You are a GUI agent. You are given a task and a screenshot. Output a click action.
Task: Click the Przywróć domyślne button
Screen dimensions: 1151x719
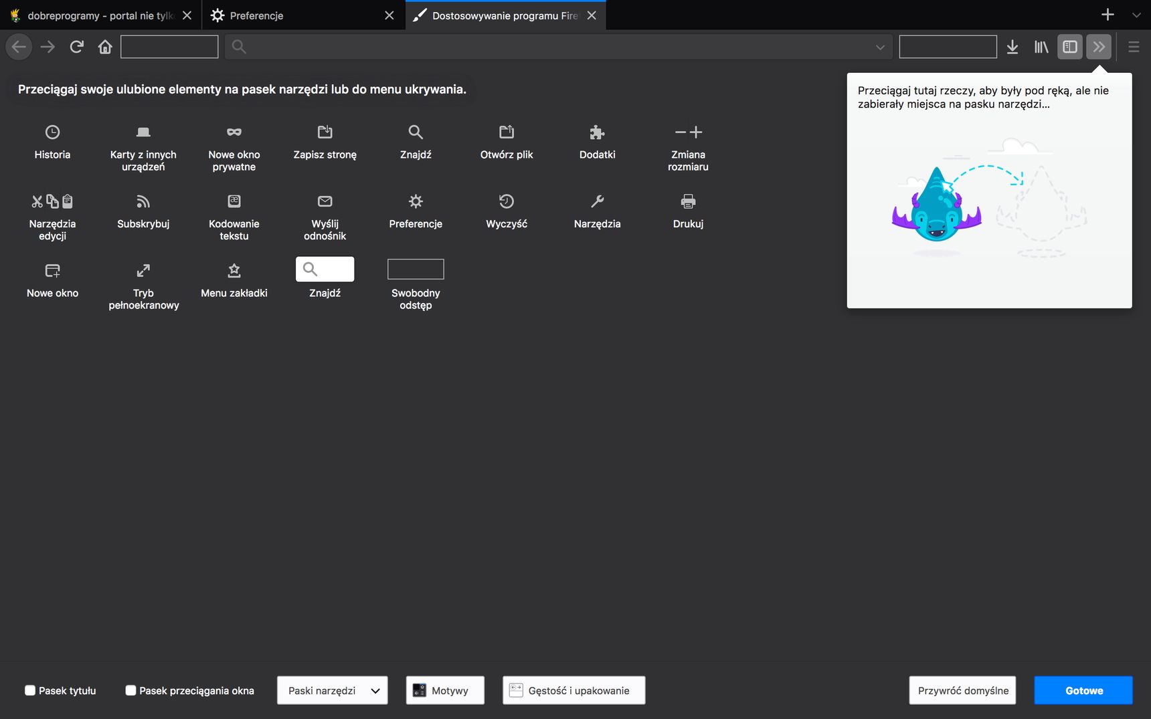pos(963,690)
